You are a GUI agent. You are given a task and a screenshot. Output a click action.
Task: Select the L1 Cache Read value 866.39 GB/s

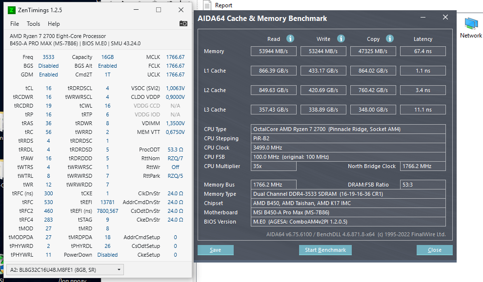click(274, 71)
